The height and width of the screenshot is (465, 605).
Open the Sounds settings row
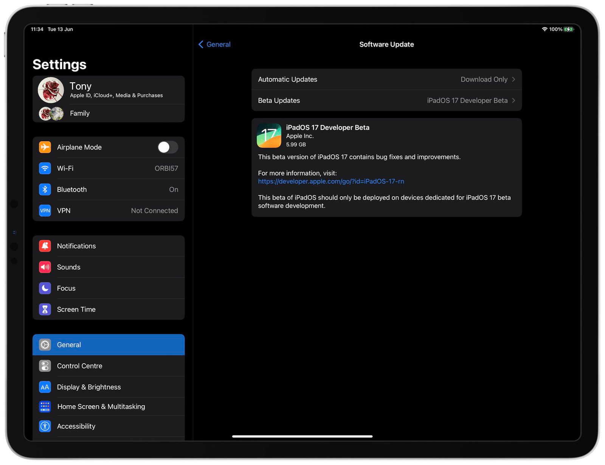[109, 267]
